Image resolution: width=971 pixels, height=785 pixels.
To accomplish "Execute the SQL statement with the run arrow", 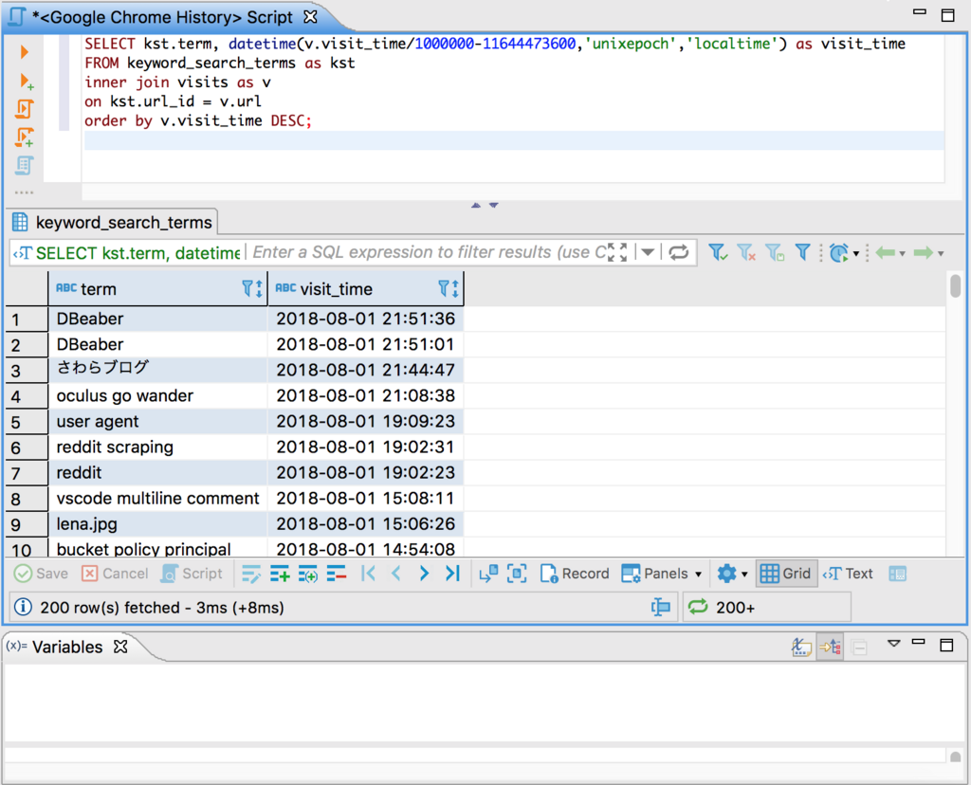I will [x=24, y=51].
